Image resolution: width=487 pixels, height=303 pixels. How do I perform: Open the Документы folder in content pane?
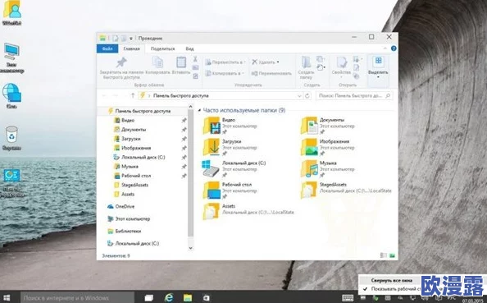pos(309,126)
